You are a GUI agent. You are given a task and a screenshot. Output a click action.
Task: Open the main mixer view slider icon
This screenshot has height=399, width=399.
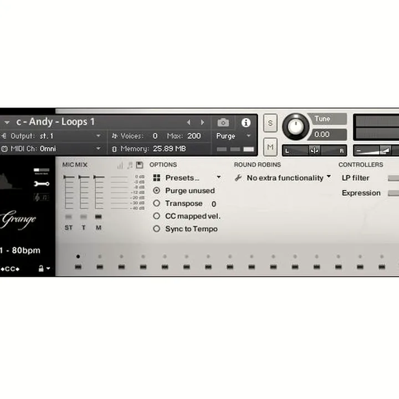[42, 170]
